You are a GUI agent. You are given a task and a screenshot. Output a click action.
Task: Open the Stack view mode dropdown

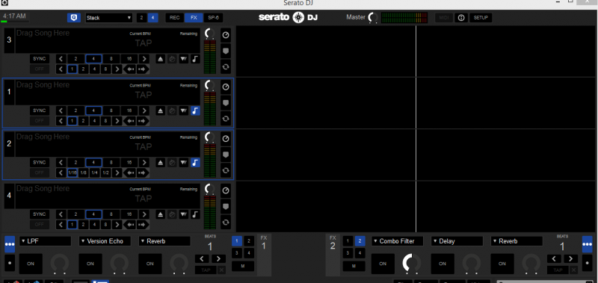click(x=108, y=17)
